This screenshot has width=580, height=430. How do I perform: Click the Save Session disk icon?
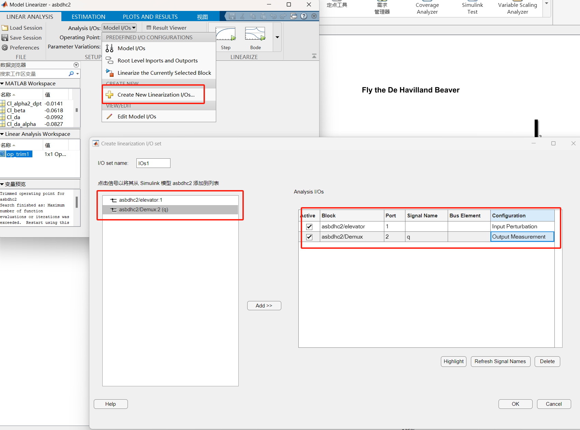[5, 38]
